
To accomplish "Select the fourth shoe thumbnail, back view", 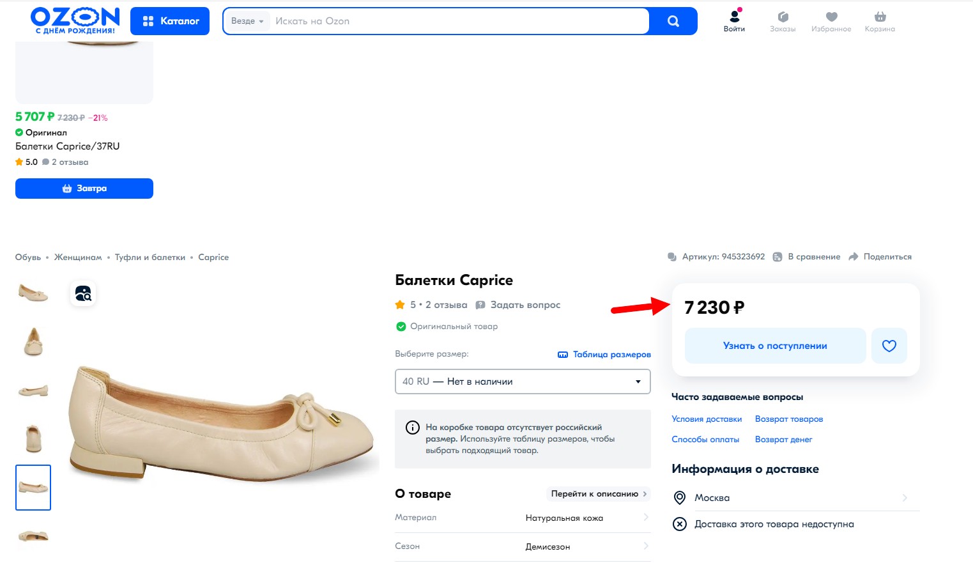I will point(33,438).
